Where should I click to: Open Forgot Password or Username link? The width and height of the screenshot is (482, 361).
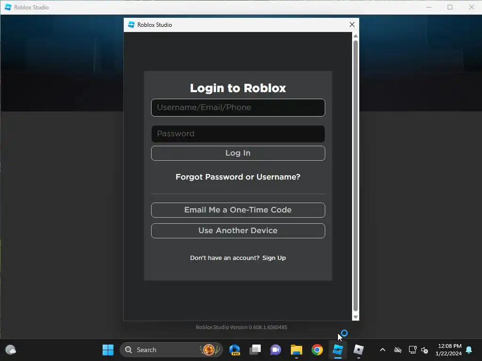(238, 177)
